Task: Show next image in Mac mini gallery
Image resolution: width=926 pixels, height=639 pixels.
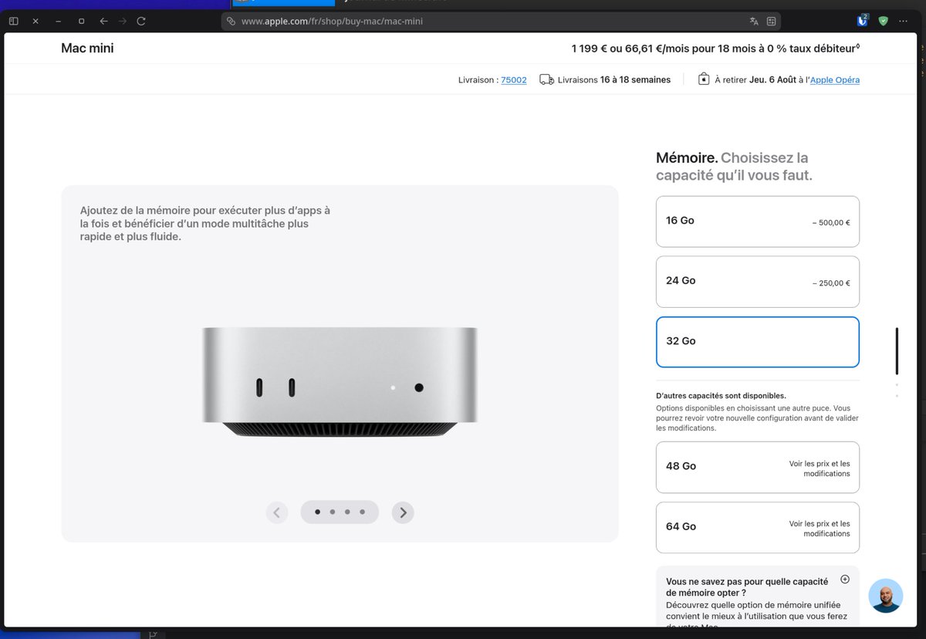Action: (403, 512)
